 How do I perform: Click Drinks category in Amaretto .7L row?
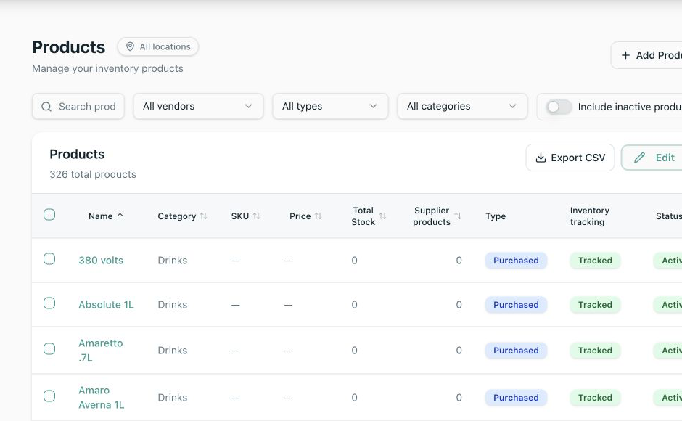[172, 351]
